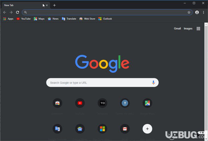The width and height of the screenshot is (208, 141).
Task: Open the Chrome three-dot menu
Action: [203, 12]
